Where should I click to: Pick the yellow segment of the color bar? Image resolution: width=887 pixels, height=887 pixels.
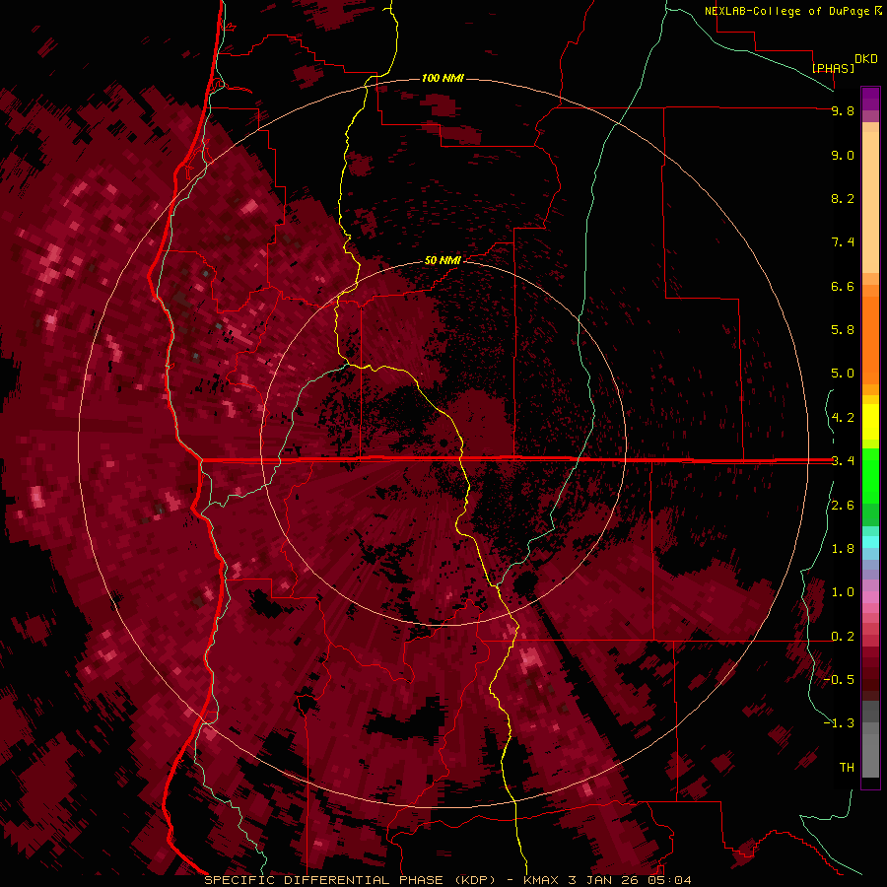click(x=870, y=422)
